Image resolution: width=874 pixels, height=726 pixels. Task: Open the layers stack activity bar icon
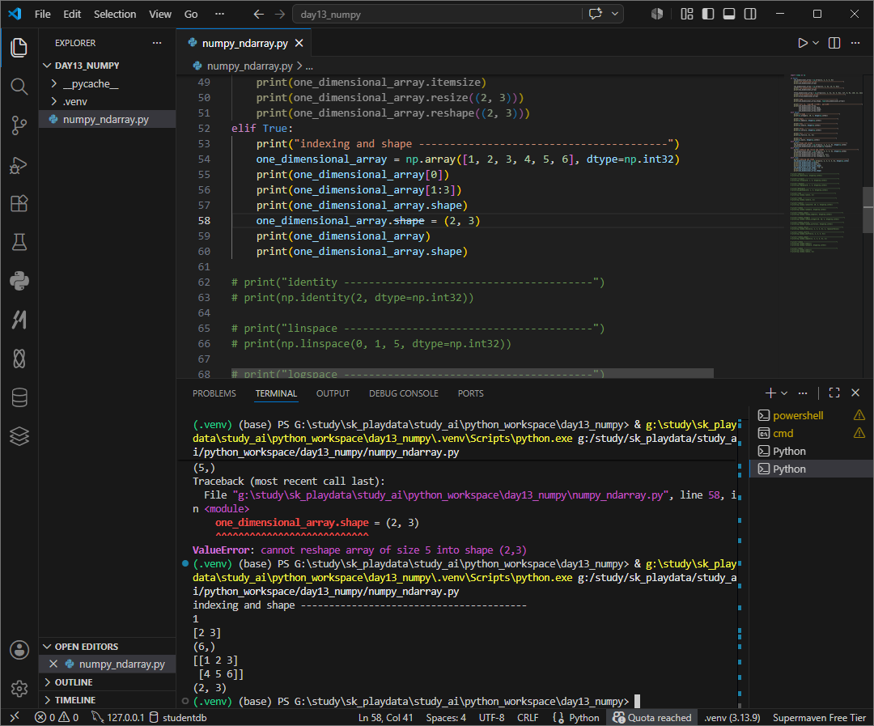point(19,436)
